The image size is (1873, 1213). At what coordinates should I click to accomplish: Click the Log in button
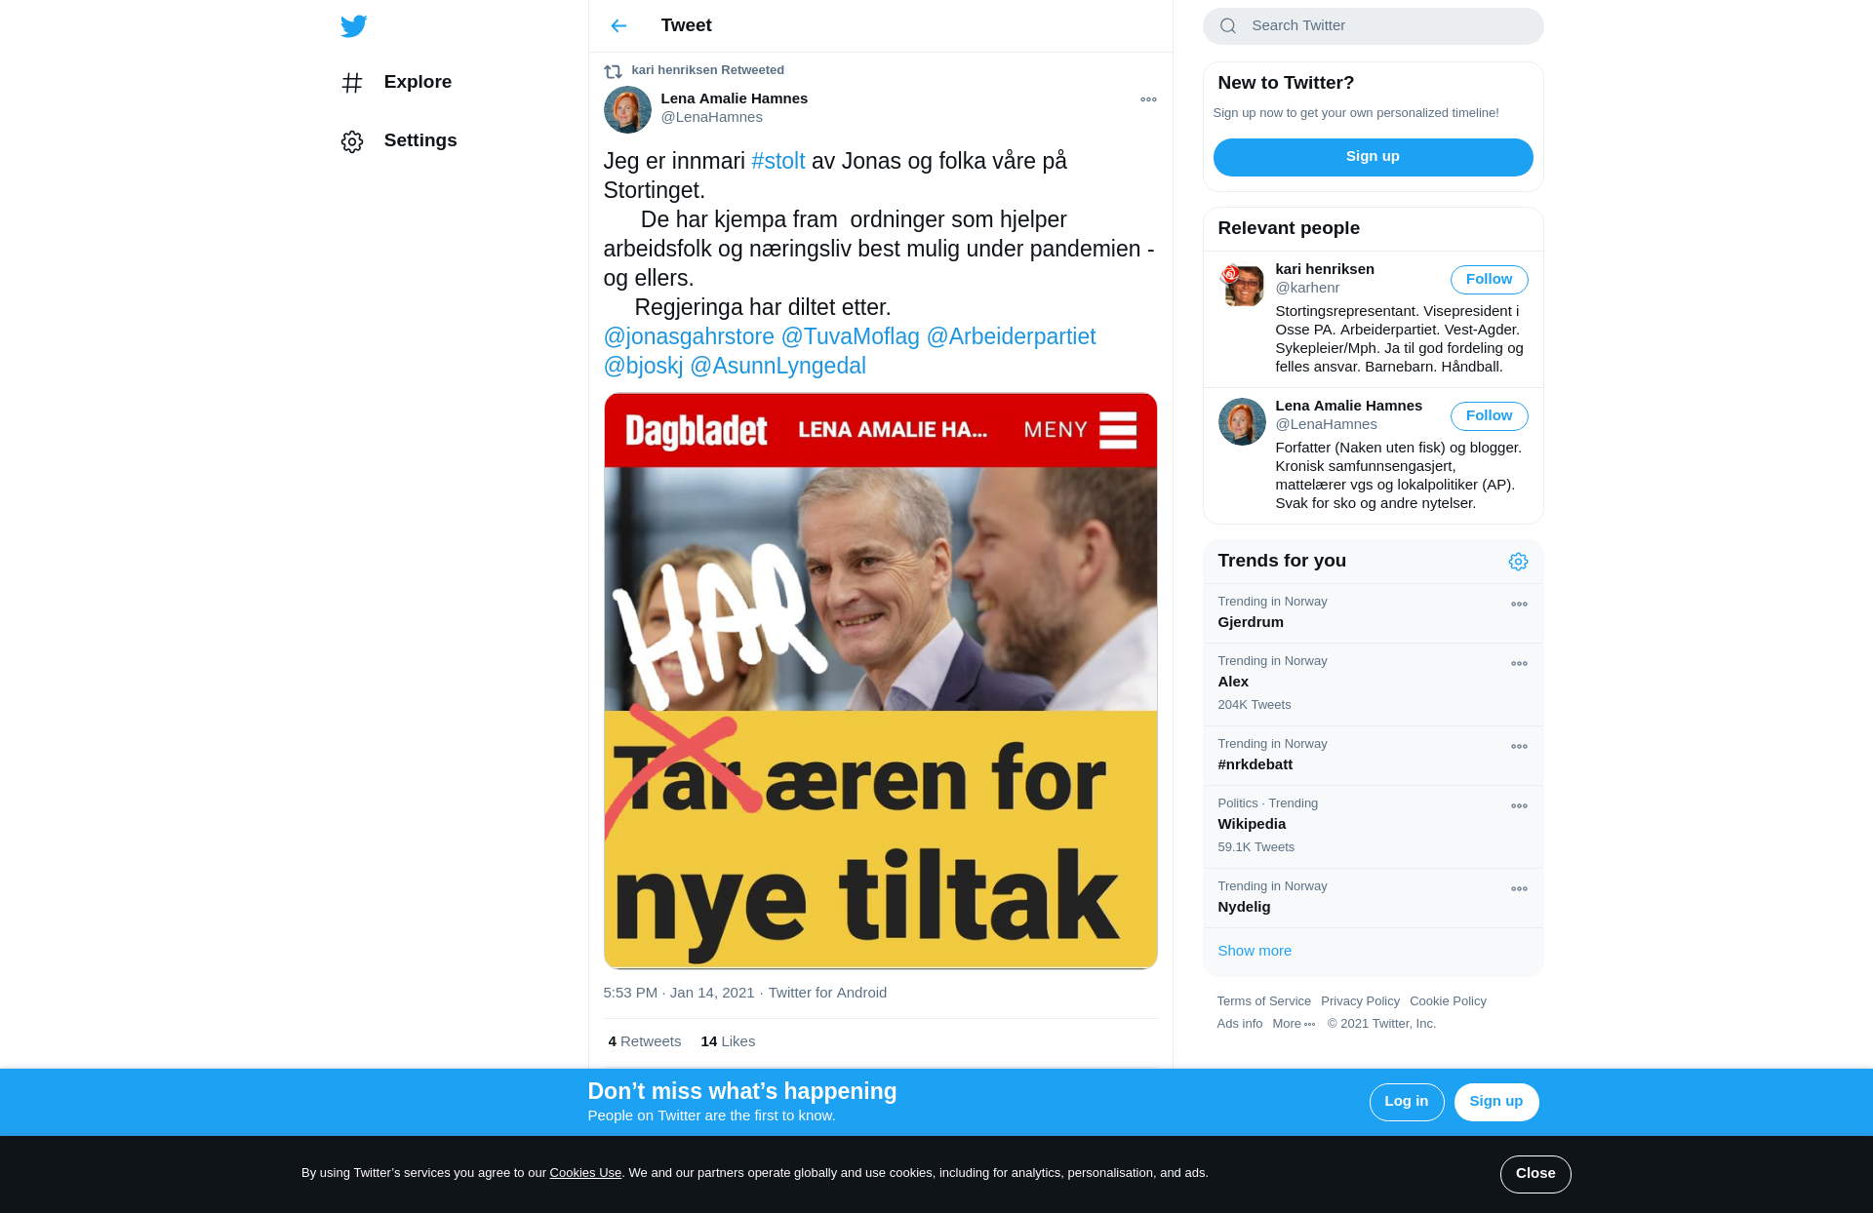pyautogui.click(x=1406, y=1102)
